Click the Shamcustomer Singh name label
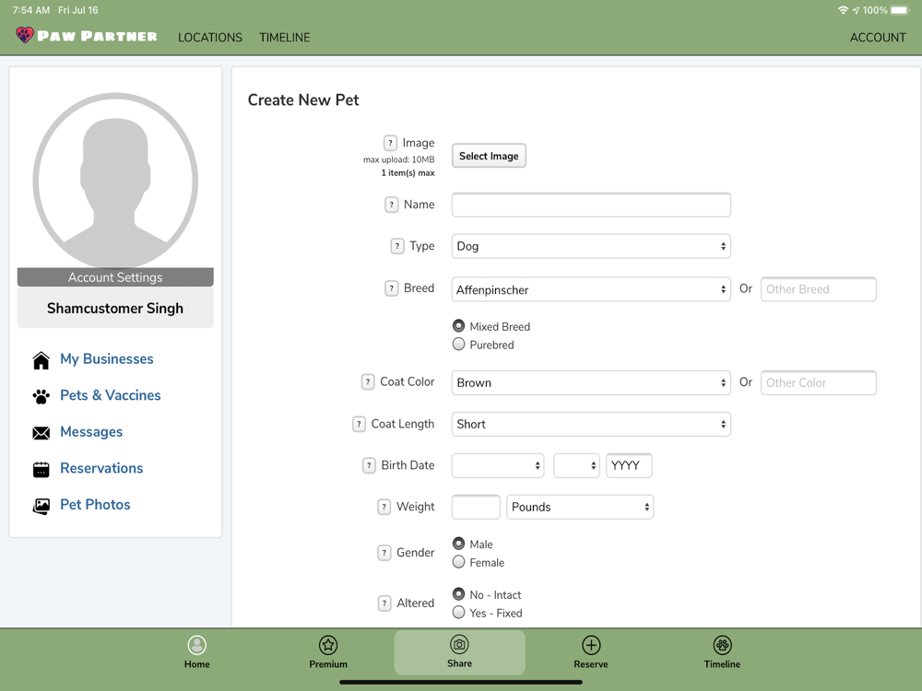This screenshot has width=922, height=691. click(x=115, y=309)
